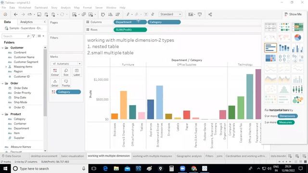Click the Save icon in toolbar
This screenshot has width=308, height=173.
[39, 14]
